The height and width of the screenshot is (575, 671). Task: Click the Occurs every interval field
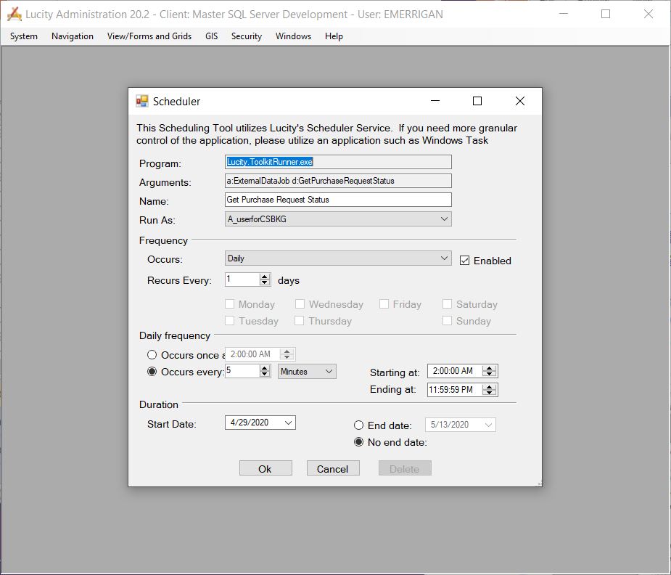(x=242, y=371)
